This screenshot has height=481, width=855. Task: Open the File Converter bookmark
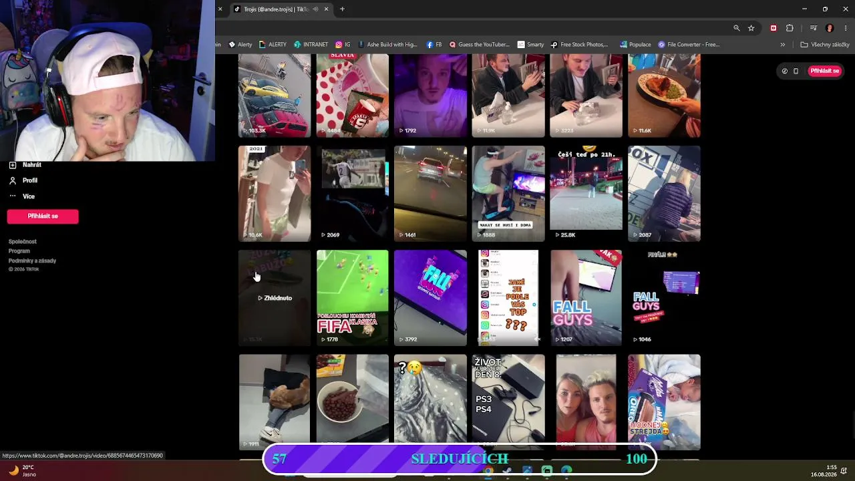689,45
